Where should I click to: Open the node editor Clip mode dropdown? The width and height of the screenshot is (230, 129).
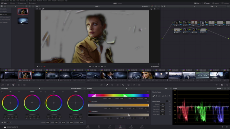[212, 6]
